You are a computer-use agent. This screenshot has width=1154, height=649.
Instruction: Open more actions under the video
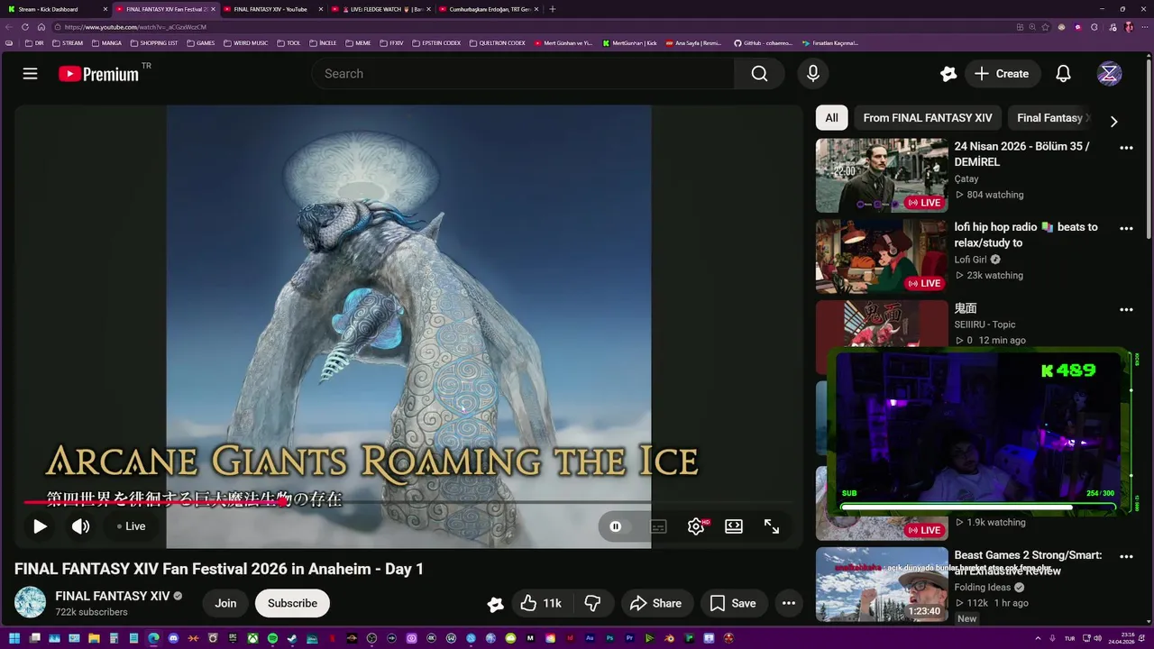pos(788,603)
